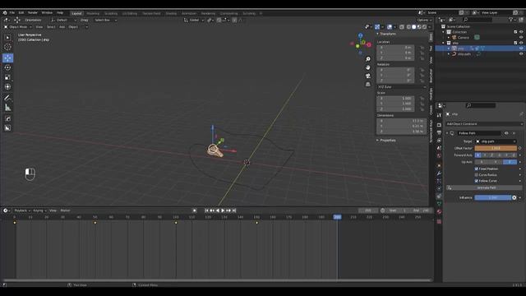Switch perspective/orthographic grid icon

coord(368,84)
